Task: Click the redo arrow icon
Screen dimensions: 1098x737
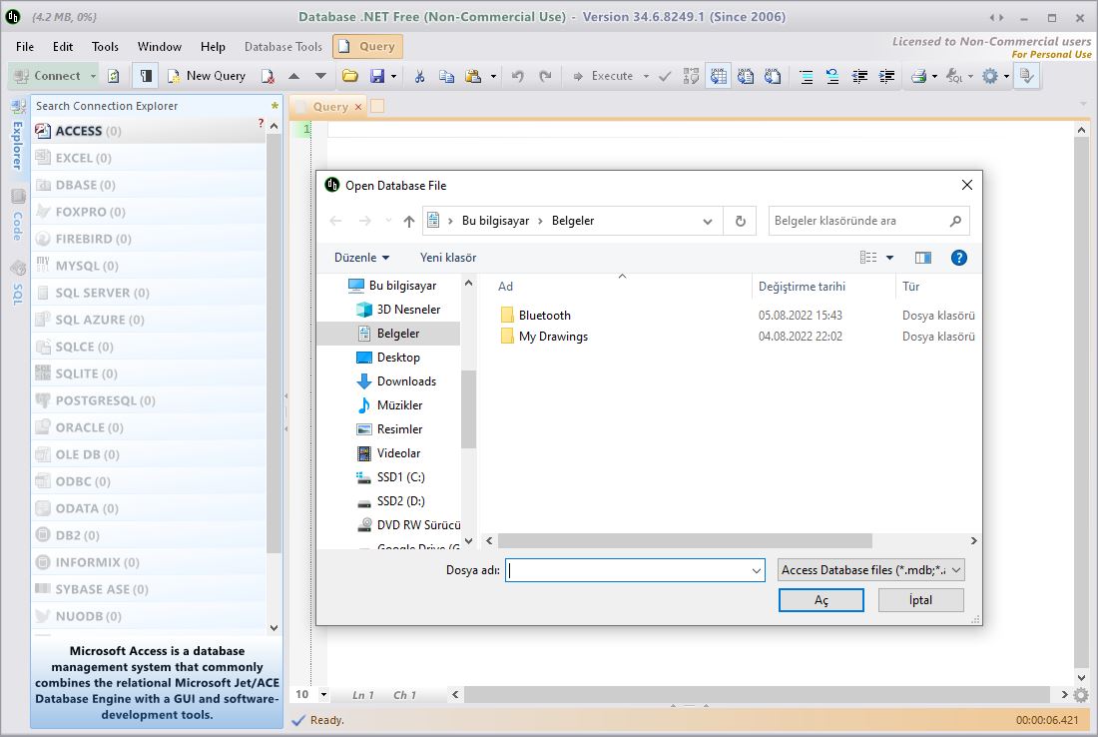Action: tap(545, 76)
